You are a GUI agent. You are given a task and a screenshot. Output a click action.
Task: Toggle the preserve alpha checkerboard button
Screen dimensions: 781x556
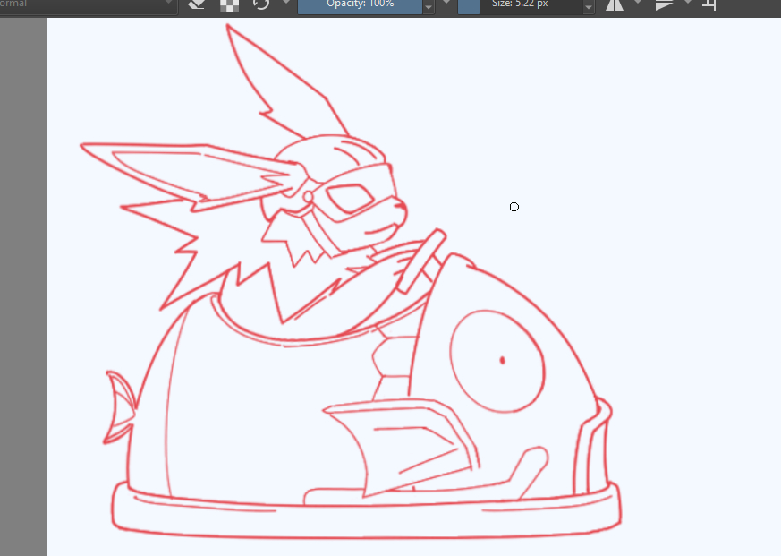click(230, 4)
